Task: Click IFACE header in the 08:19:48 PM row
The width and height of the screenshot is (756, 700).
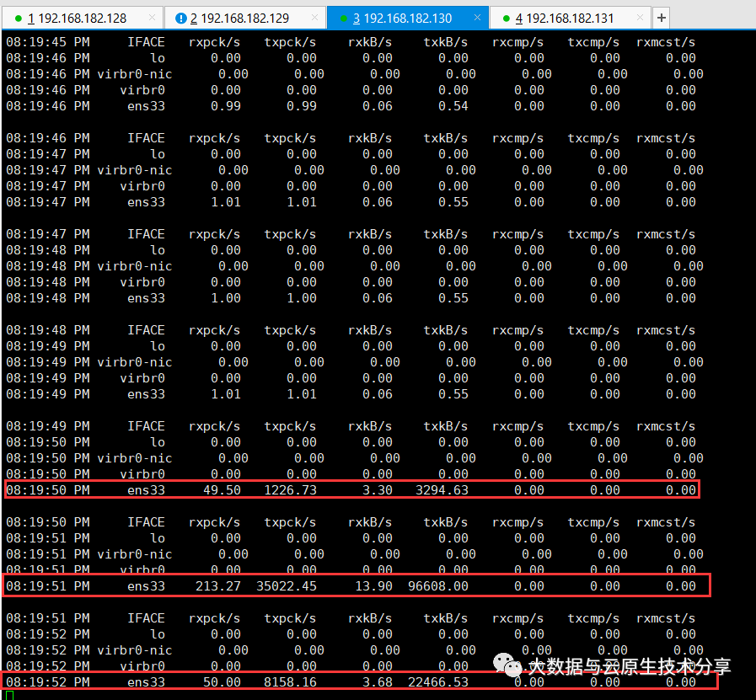Action: (146, 330)
